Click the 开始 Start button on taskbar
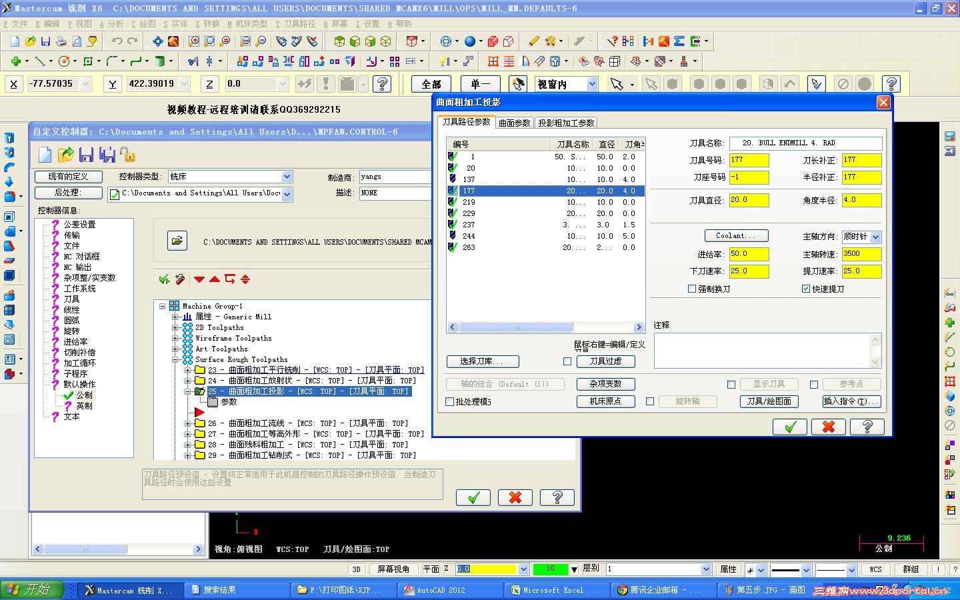 [x=32, y=590]
